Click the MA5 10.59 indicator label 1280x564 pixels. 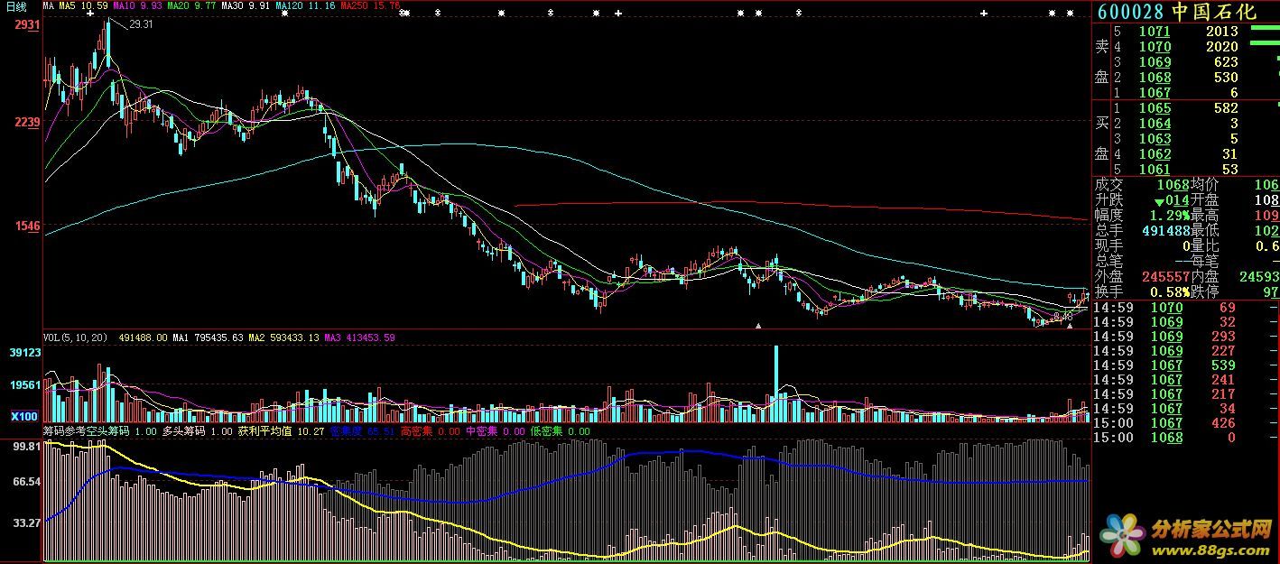coord(83,5)
